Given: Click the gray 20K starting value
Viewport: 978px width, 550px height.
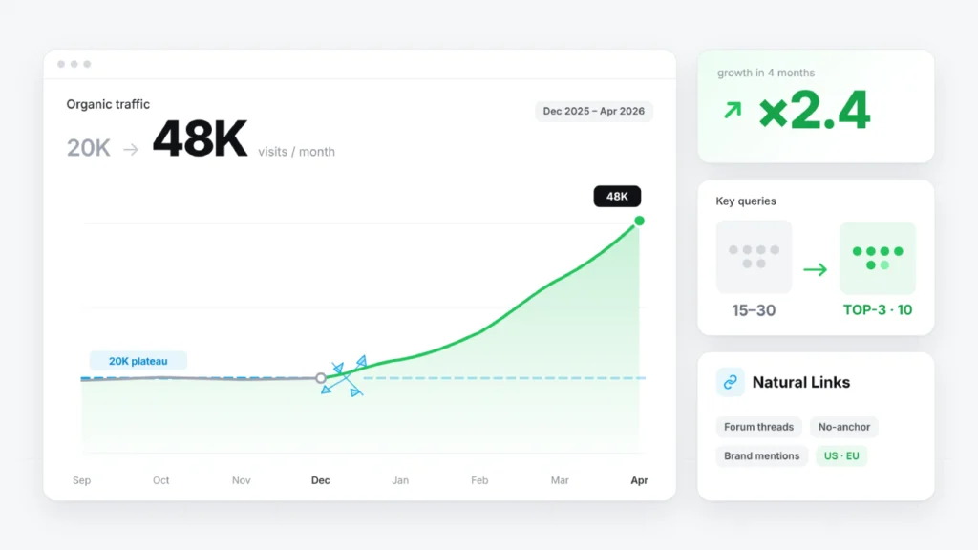Looking at the screenshot, I should pos(89,148).
